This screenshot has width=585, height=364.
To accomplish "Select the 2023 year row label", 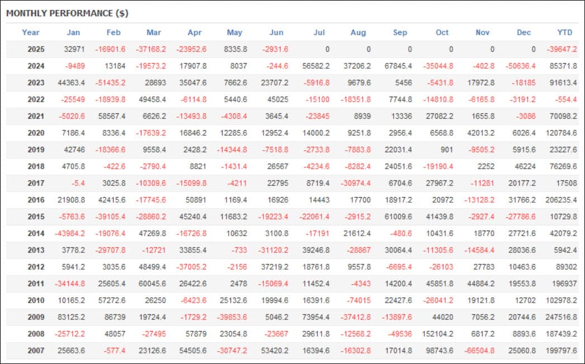I will (36, 83).
